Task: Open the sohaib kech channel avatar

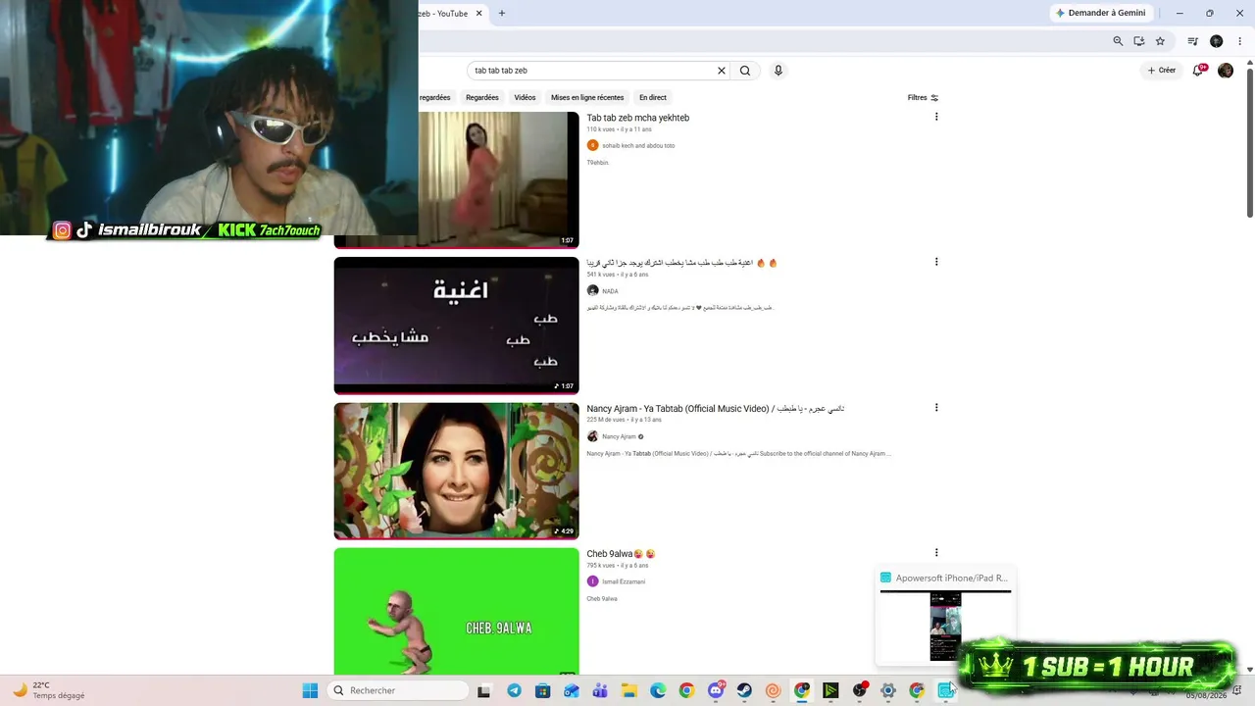Action: point(593,145)
